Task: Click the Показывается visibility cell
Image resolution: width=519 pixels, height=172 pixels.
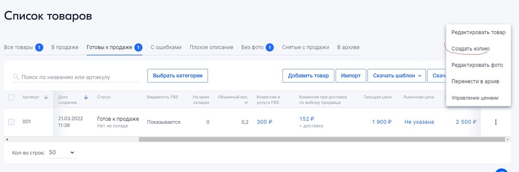Action: point(163,122)
